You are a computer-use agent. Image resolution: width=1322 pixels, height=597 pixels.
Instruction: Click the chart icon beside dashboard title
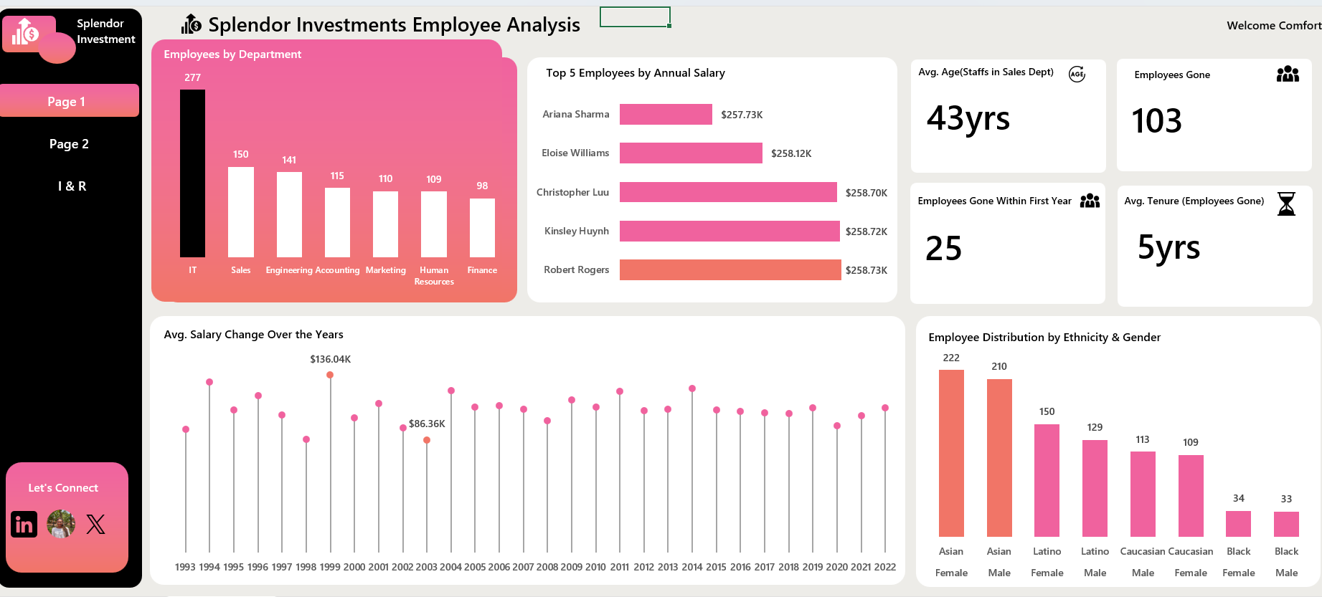coord(191,24)
